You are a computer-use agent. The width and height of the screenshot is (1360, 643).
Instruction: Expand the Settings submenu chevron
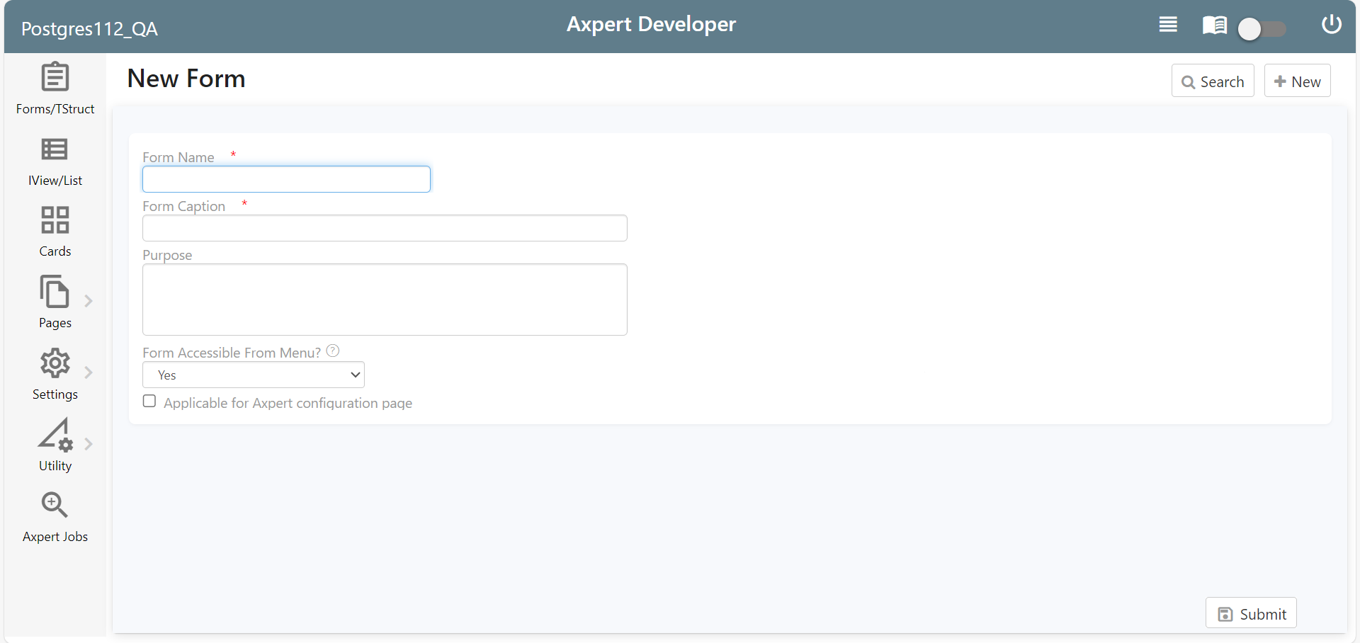tap(89, 372)
